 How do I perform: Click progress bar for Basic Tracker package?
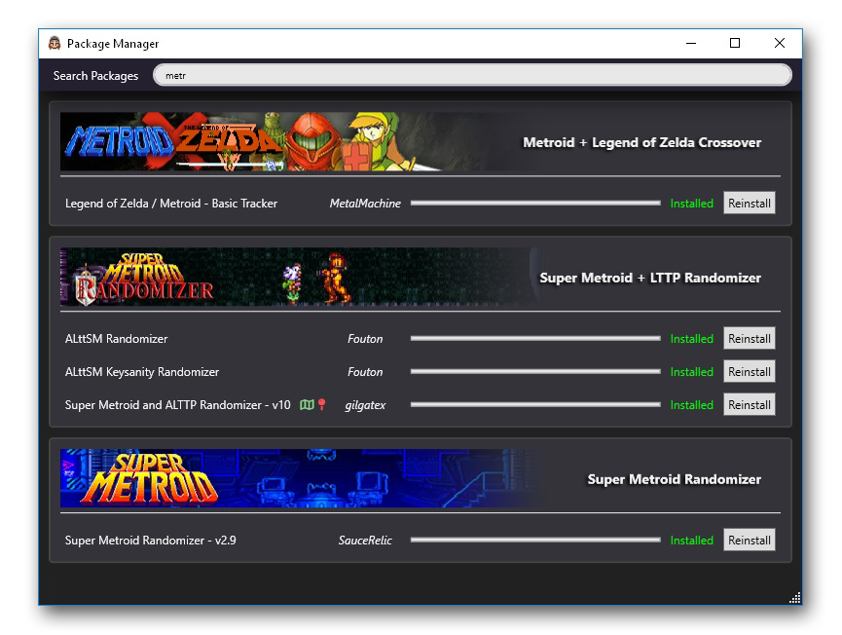point(535,204)
